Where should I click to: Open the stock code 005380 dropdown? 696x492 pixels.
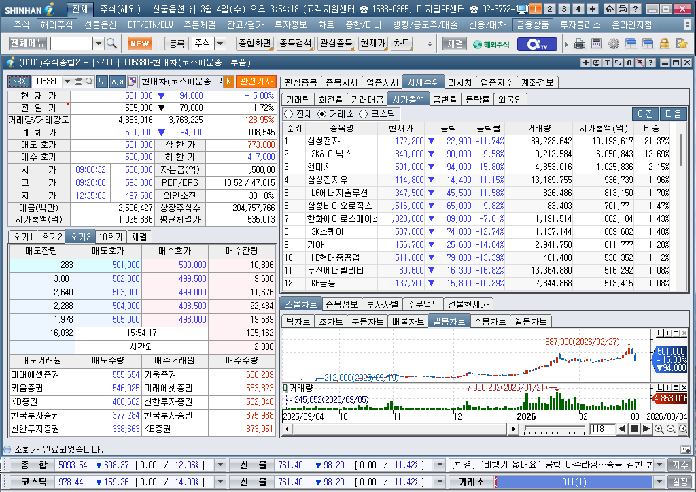[x=67, y=82]
